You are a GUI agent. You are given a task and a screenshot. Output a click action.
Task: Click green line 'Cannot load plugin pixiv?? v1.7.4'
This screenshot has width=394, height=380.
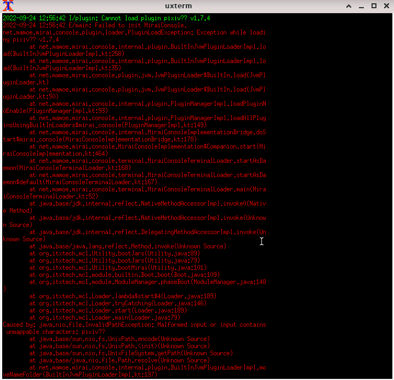click(x=106, y=18)
